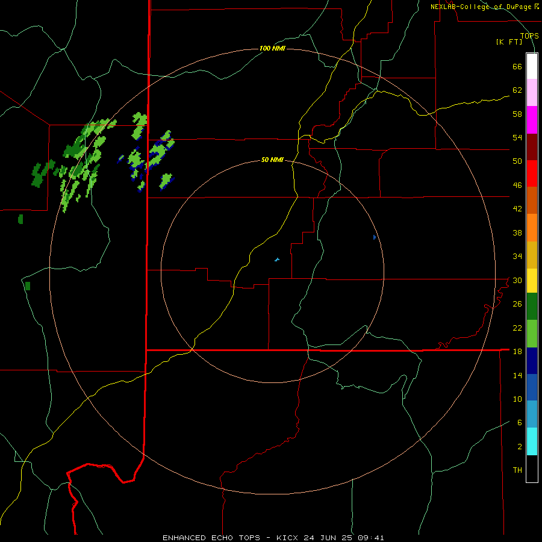Click the 'ENHANCED ECHO TOPS - KICX' caption
Viewport: 542px width, 542px height.
(x=232, y=538)
